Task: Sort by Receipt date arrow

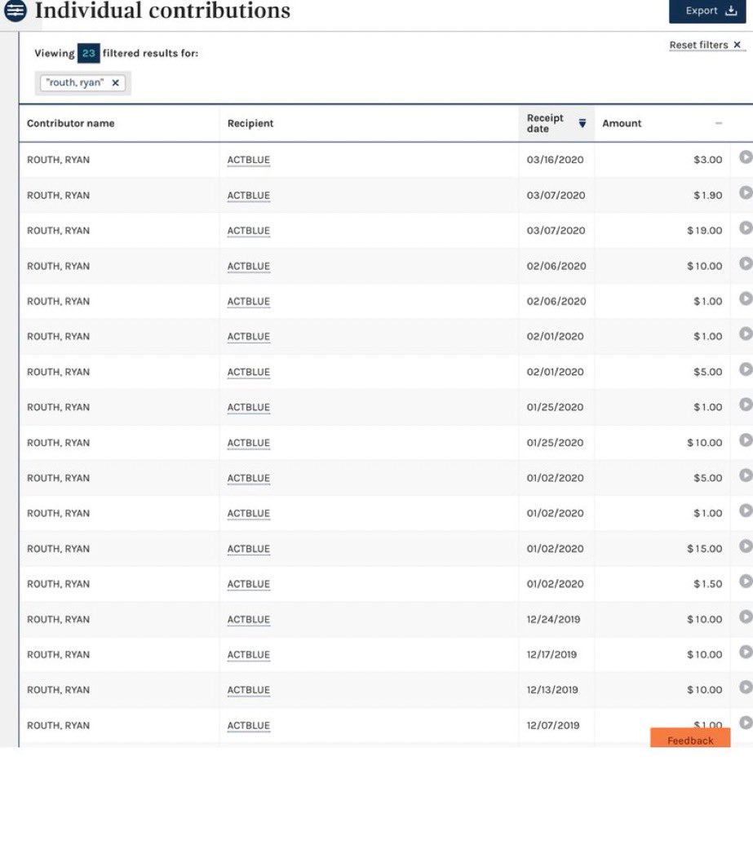Action: 582,123
